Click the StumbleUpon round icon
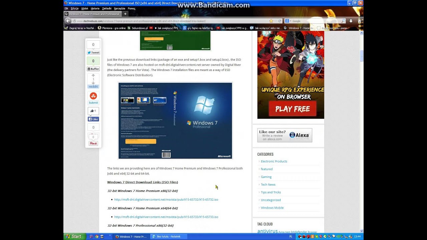This screenshot has width=427, height=240. pyautogui.click(x=93, y=96)
